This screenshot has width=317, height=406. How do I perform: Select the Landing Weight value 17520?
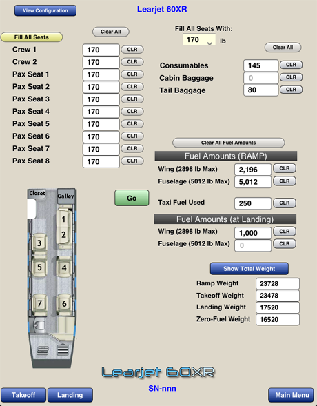tap(278, 307)
